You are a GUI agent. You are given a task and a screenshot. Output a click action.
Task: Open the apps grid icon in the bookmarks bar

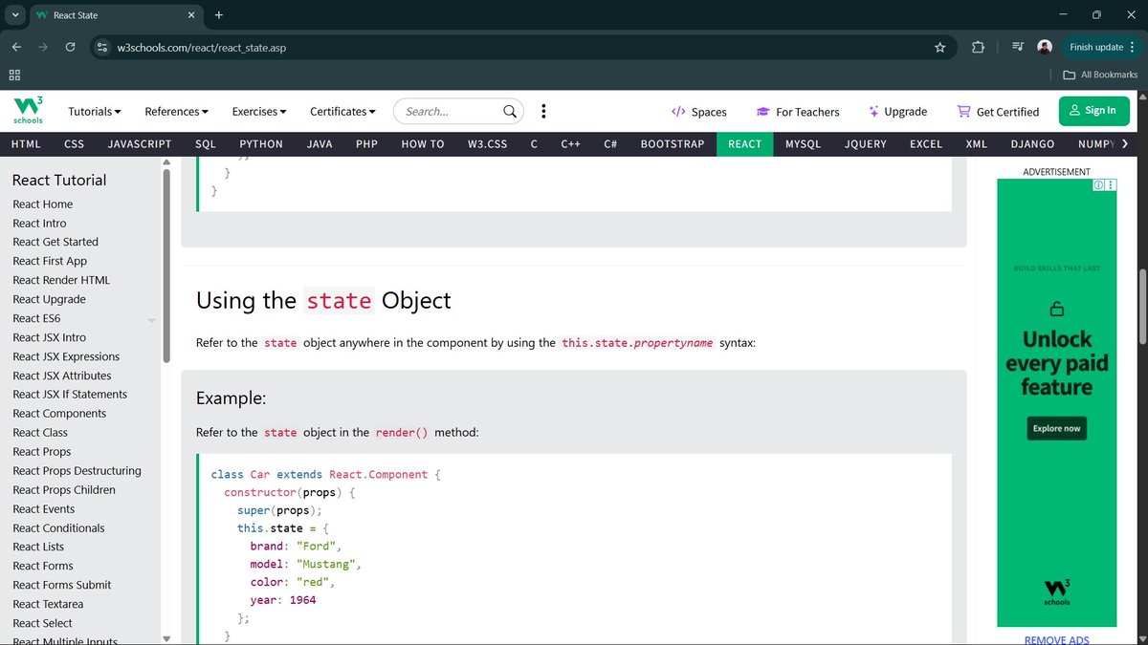(x=14, y=75)
